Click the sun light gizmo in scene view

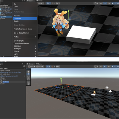[107, 87]
